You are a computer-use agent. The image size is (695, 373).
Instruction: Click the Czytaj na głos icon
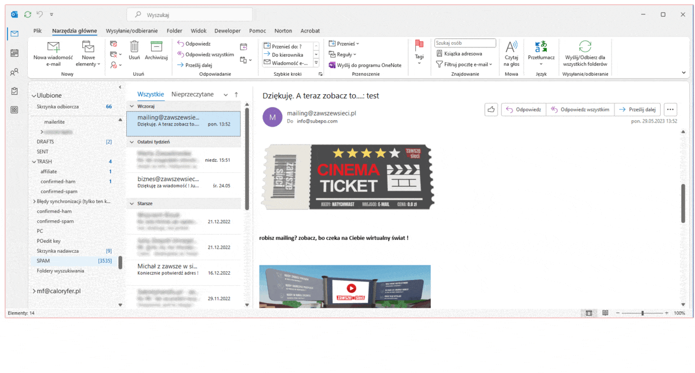[x=511, y=48]
